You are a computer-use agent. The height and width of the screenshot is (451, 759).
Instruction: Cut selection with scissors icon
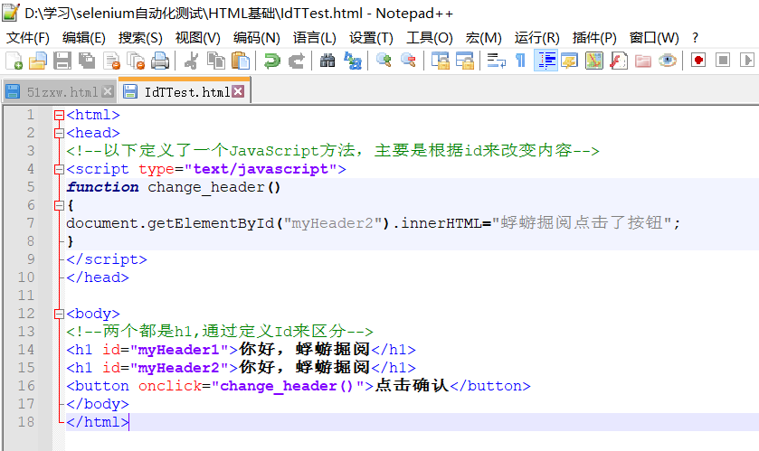(x=191, y=61)
